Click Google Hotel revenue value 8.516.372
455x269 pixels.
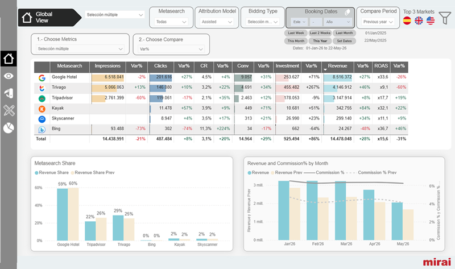342,77
